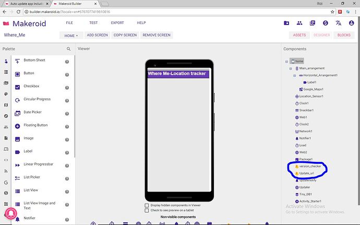Open the language translate icon
The width and height of the screenshot is (360, 225).
click(x=338, y=23)
